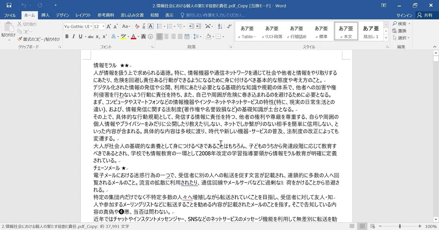Image resolution: width=439 pixels, height=230 pixels.
Task: Save the document with the floppy icon
Action: tap(9, 5)
